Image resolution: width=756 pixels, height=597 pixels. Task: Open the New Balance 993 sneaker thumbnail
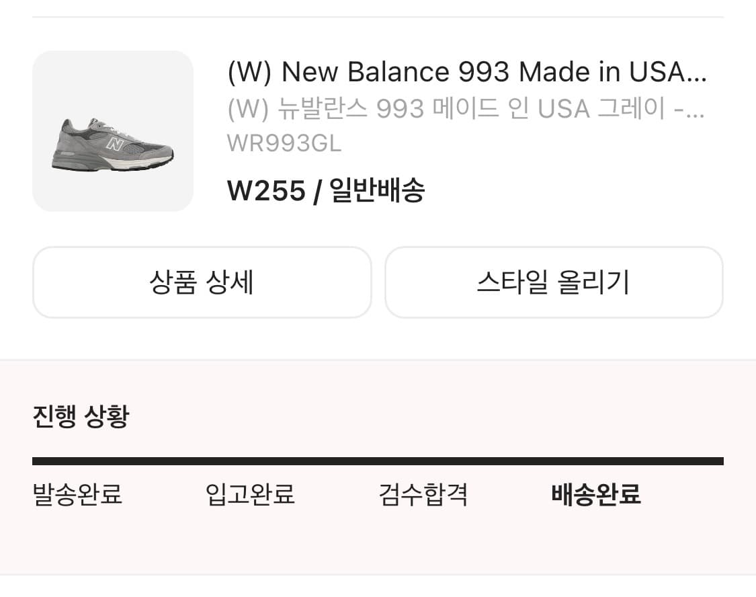(x=113, y=131)
